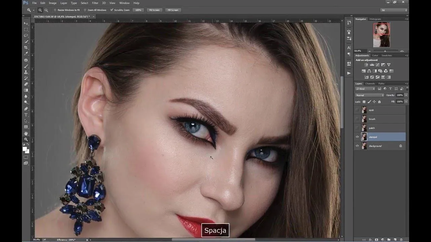The image size is (431, 242).
Task: Select the Lasso tool
Action: (x=26, y=36)
